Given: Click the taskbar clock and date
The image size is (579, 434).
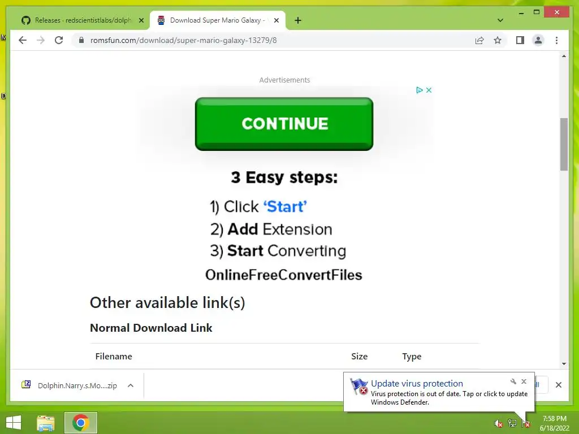Looking at the screenshot, I should tap(554, 423).
